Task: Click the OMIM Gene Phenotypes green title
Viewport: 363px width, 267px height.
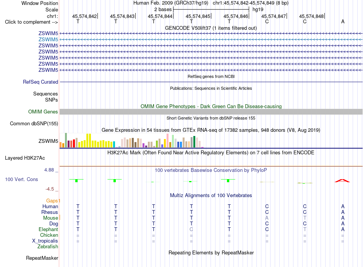Action: coord(211,106)
